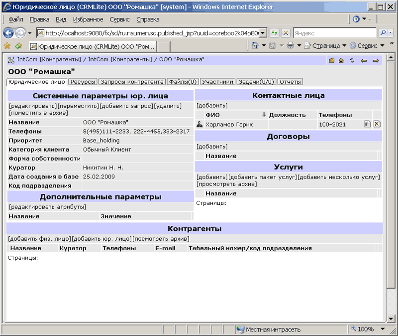
Task: Expand the address bar dropdown arrow
Action: [263, 33]
